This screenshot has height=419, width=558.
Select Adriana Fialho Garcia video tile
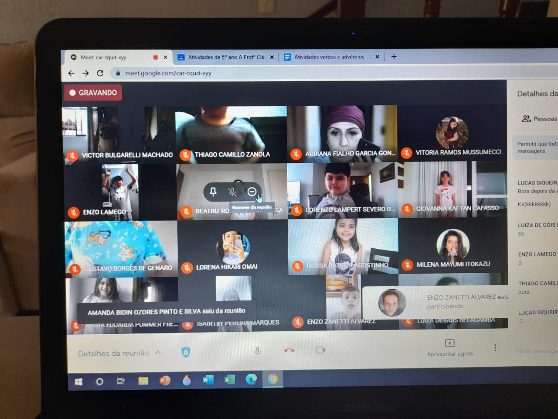tap(342, 134)
